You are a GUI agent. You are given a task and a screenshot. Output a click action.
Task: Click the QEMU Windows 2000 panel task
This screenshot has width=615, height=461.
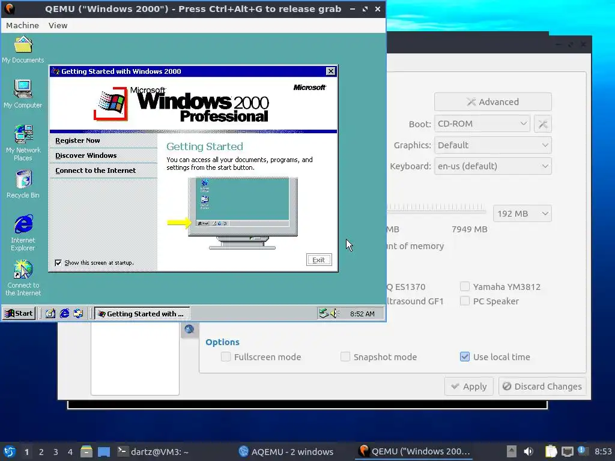[x=414, y=451]
